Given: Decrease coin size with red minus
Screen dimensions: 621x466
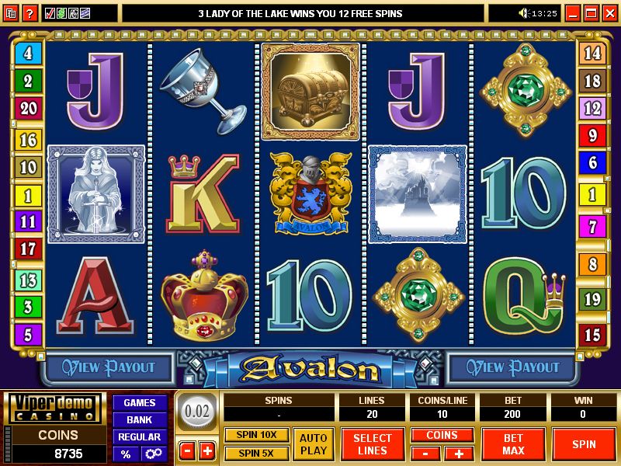Looking at the screenshot, I should click(187, 451).
